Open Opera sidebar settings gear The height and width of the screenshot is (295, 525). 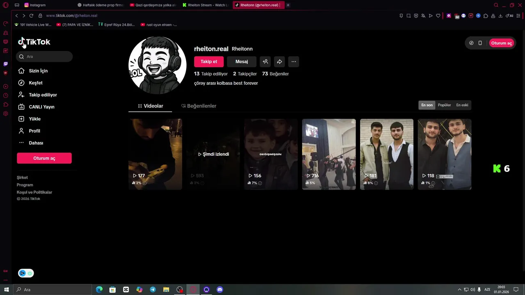[6, 113]
